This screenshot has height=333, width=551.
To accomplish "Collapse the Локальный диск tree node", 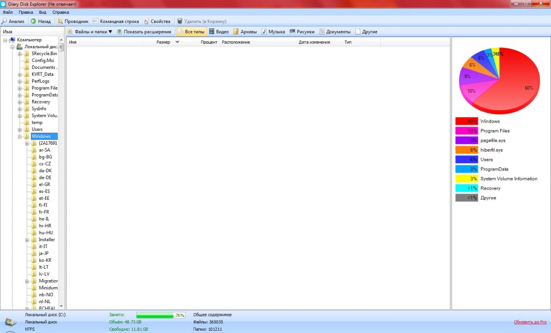I will coord(12,47).
